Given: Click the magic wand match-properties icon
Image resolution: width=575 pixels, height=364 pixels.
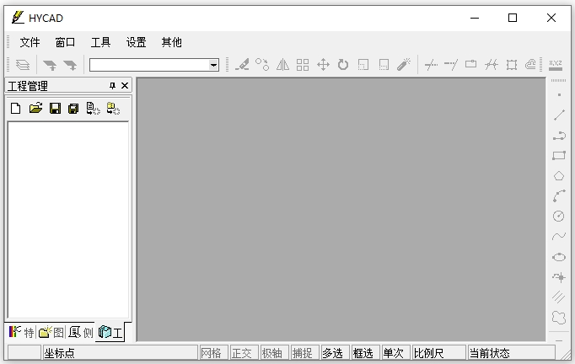Looking at the screenshot, I should tap(404, 65).
